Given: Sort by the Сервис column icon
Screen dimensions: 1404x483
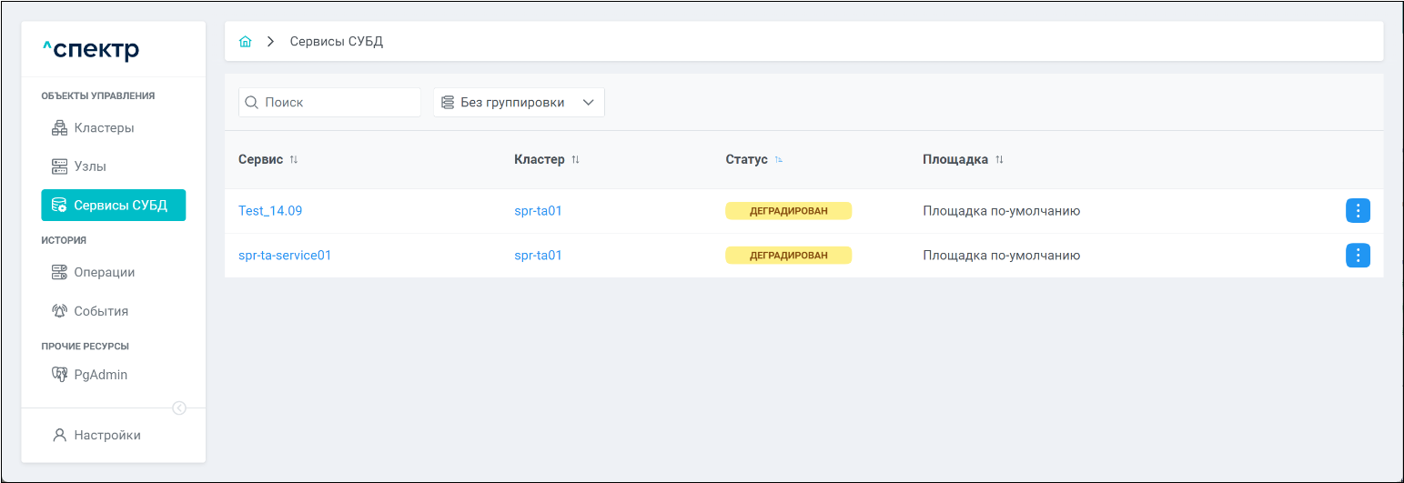Looking at the screenshot, I should click(x=294, y=160).
